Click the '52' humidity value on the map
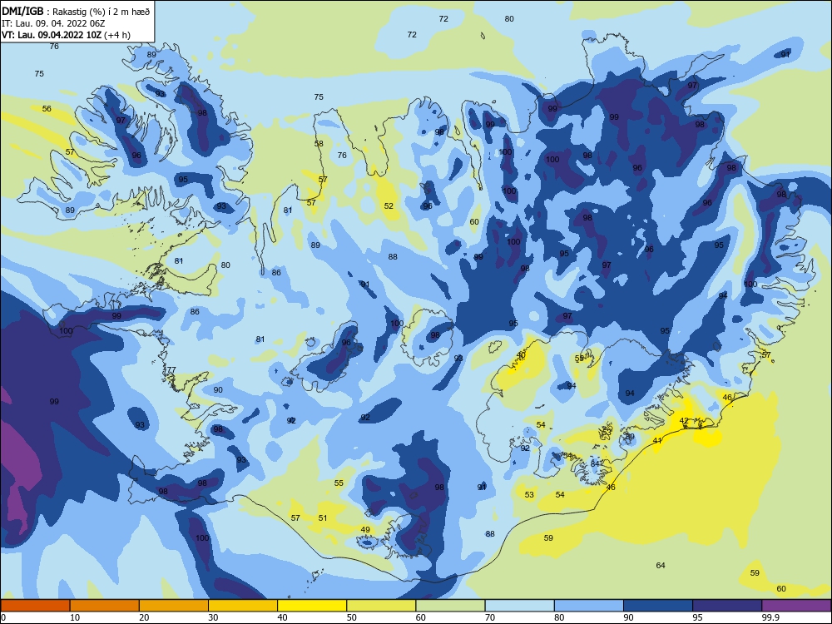The width and height of the screenshot is (832, 624). 389,206
